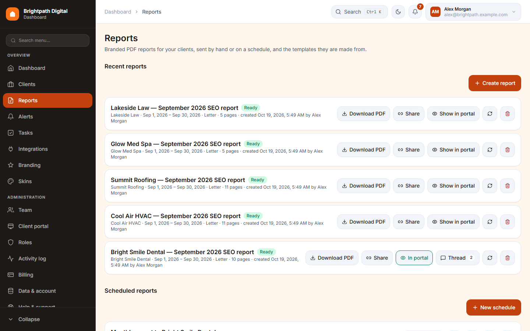Click the AM user avatar

click(x=435, y=12)
